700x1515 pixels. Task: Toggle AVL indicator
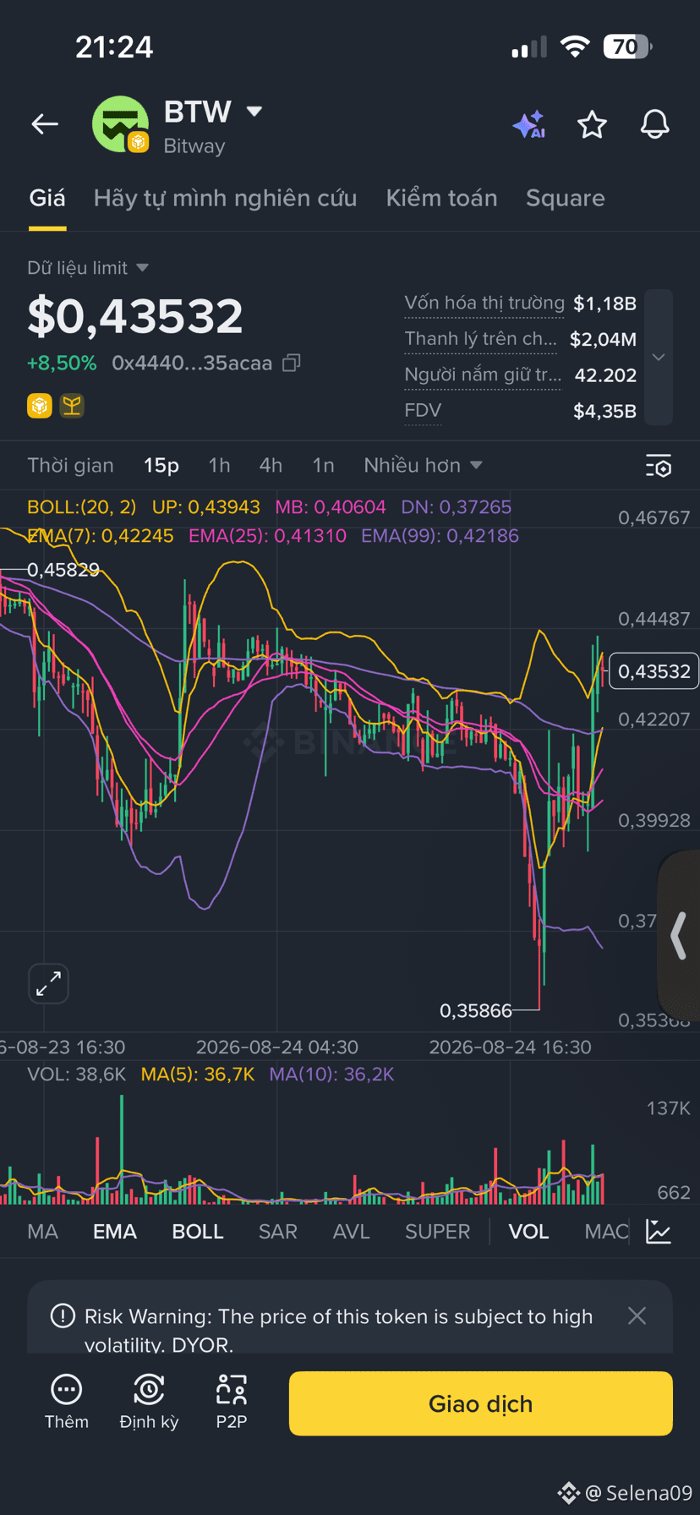[351, 1231]
